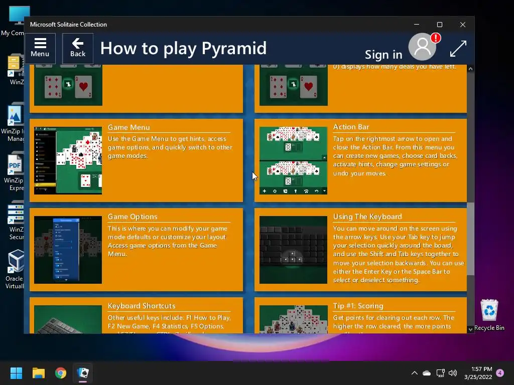Image resolution: width=514 pixels, height=385 pixels.
Task: Minimize the Solitaire Collection window
Action: pyautogui.click(x=417, y=25)
